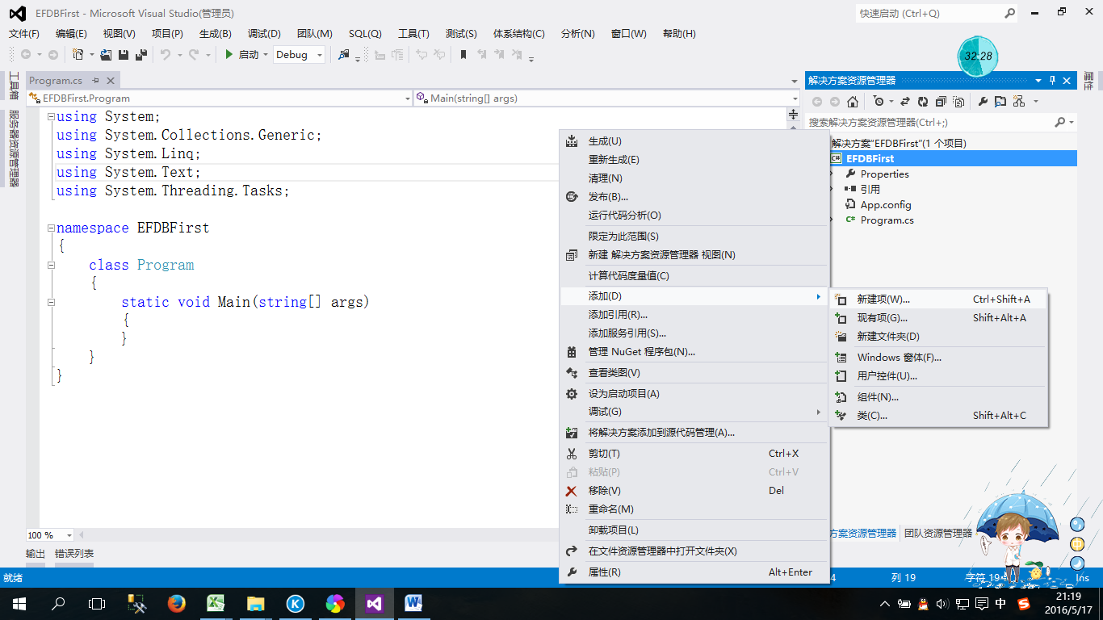Open the 100 % zoom dropdown
The width and height of the screenshot is (1103, 620).
pos(69,535)
